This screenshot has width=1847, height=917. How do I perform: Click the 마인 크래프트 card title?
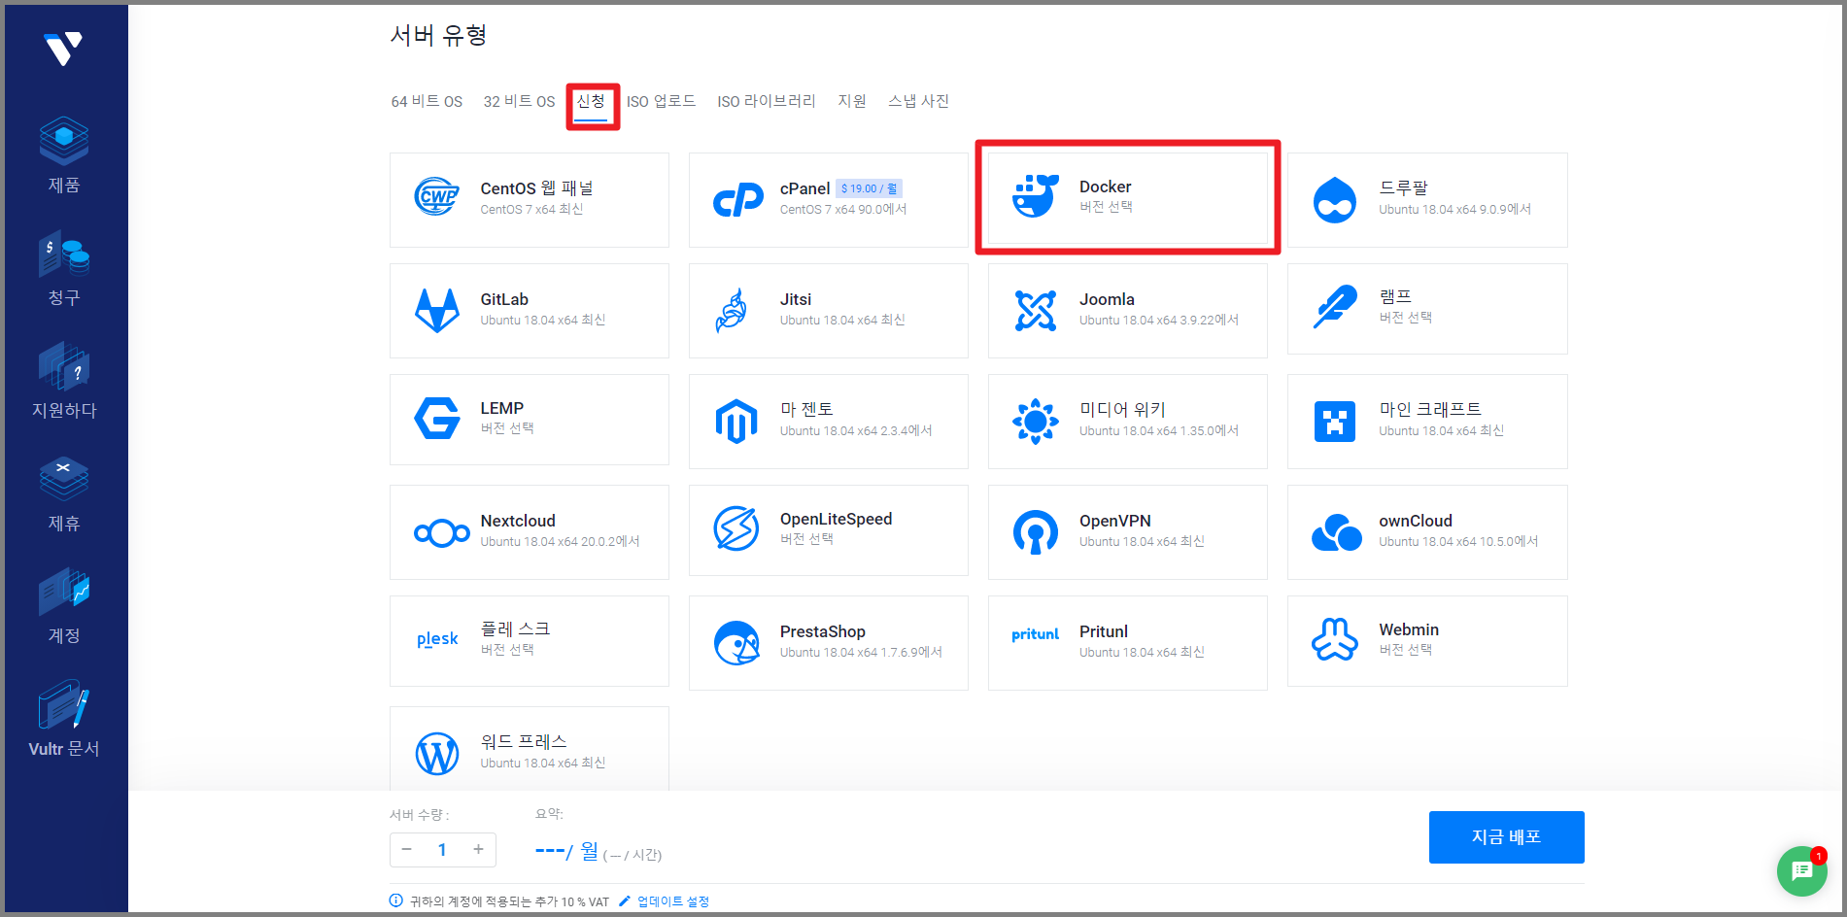click(1430, 409)
